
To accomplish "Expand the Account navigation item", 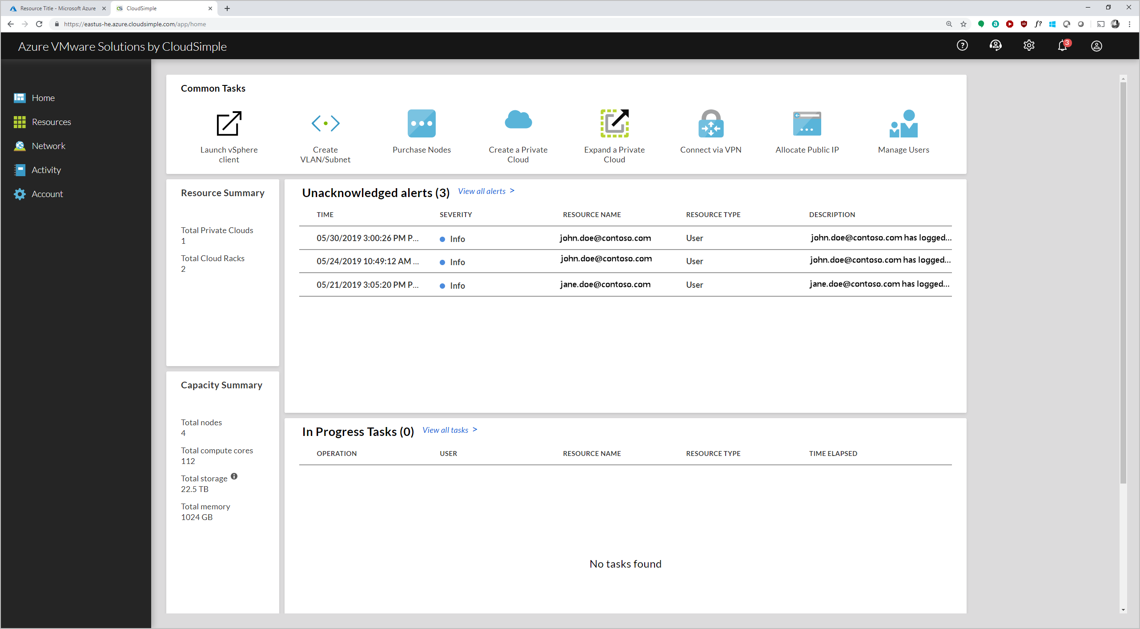I will pos(47,194).
